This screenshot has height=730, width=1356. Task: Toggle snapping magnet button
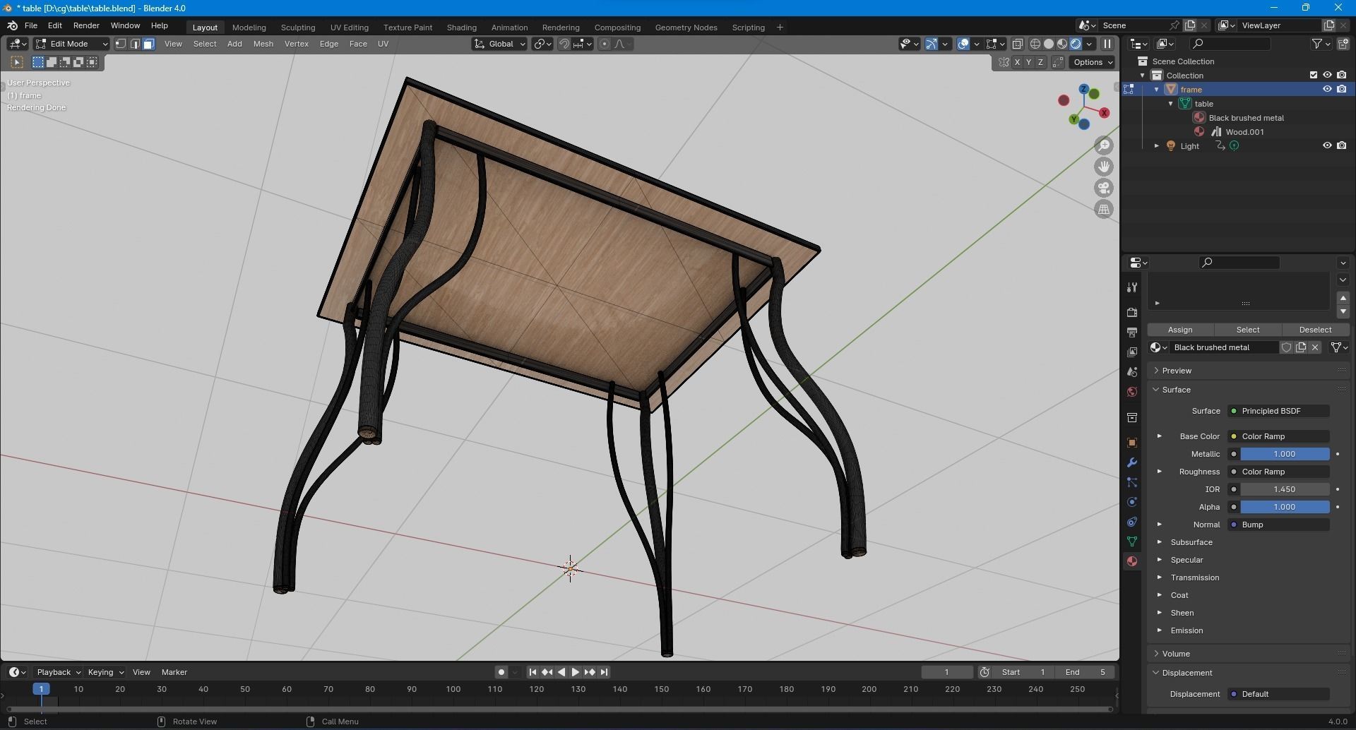tap(564, 44)
